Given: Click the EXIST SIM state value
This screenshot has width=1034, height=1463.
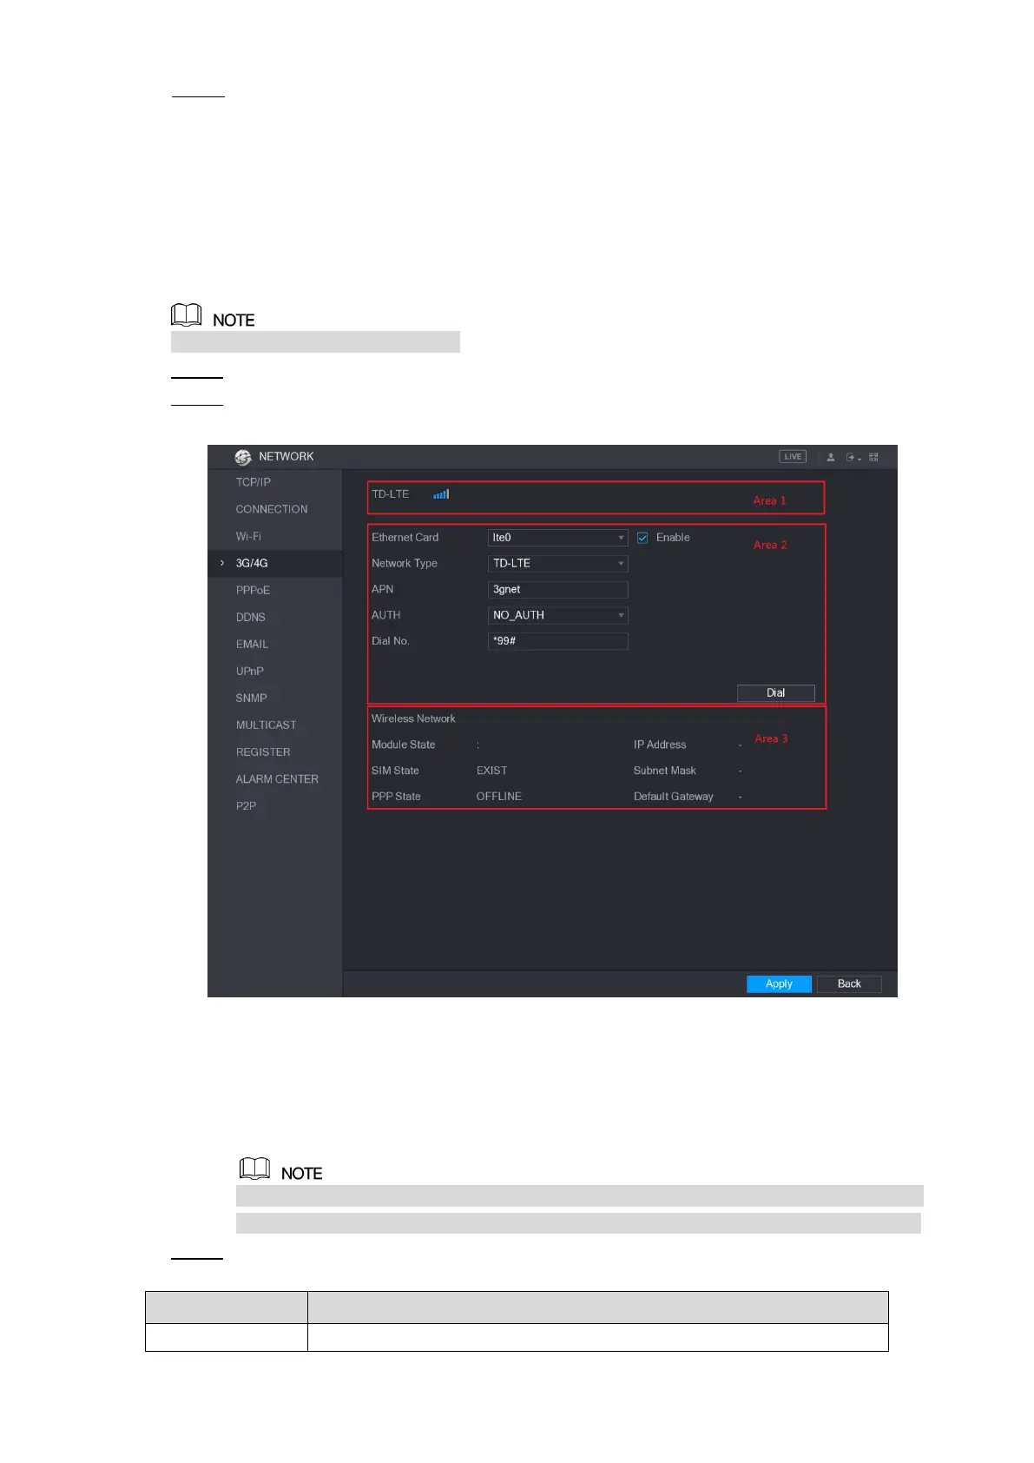Looking at the screenshot, I should [x=491, y=771].
